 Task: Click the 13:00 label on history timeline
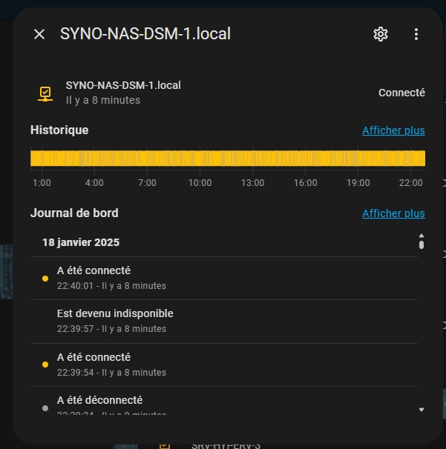pyautogui.click(x=252, y=183)
